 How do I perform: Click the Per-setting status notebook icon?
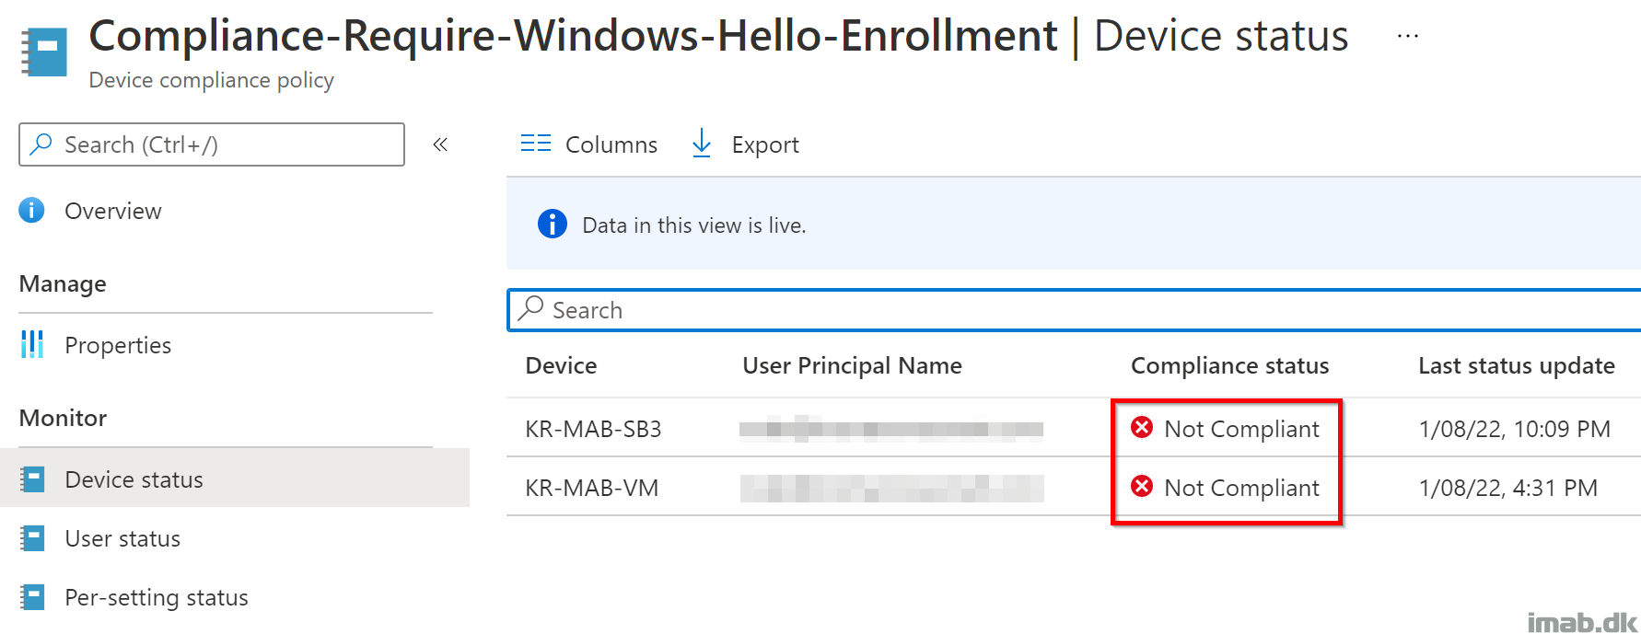[x=32, y=597]
